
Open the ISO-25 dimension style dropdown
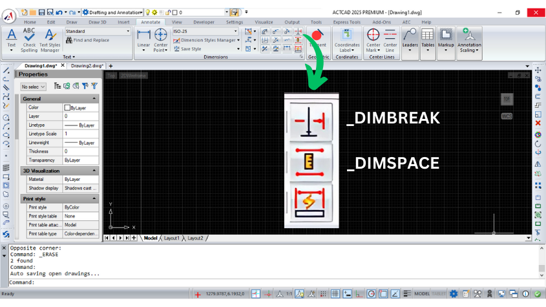tap(235, 32)
